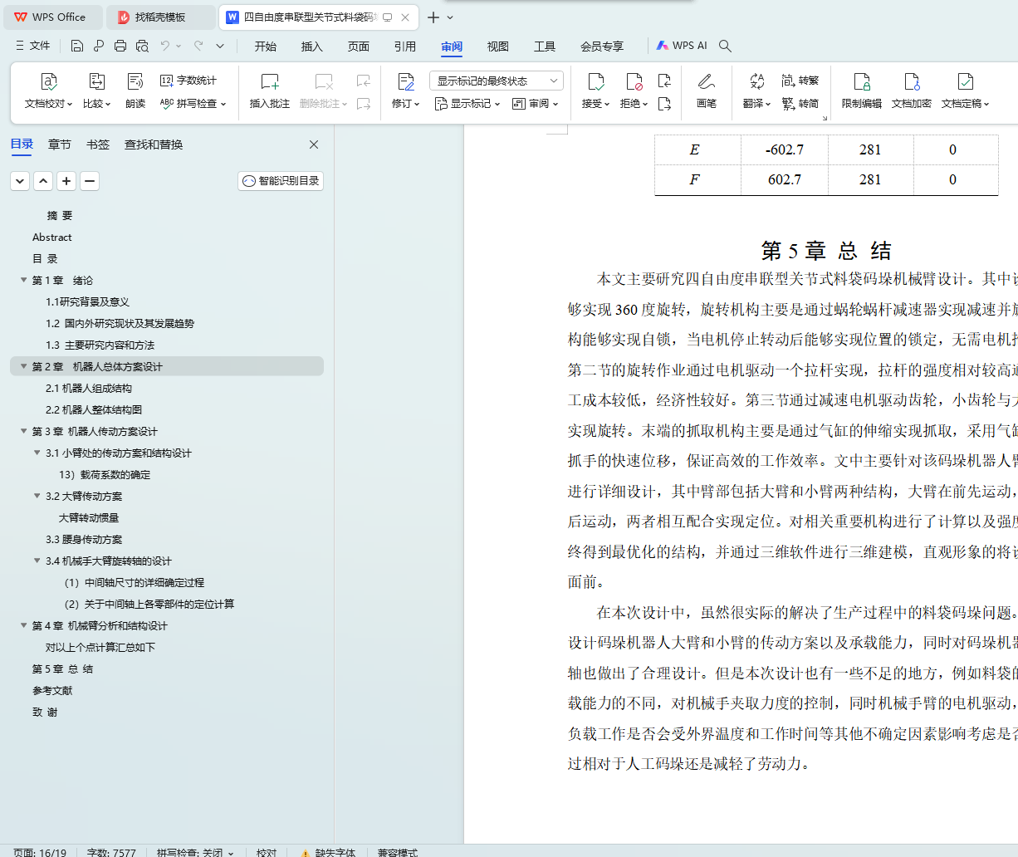Open WPS AI assistant
1018x857 pixels.
pyautogui.click(x=682, y=46)
